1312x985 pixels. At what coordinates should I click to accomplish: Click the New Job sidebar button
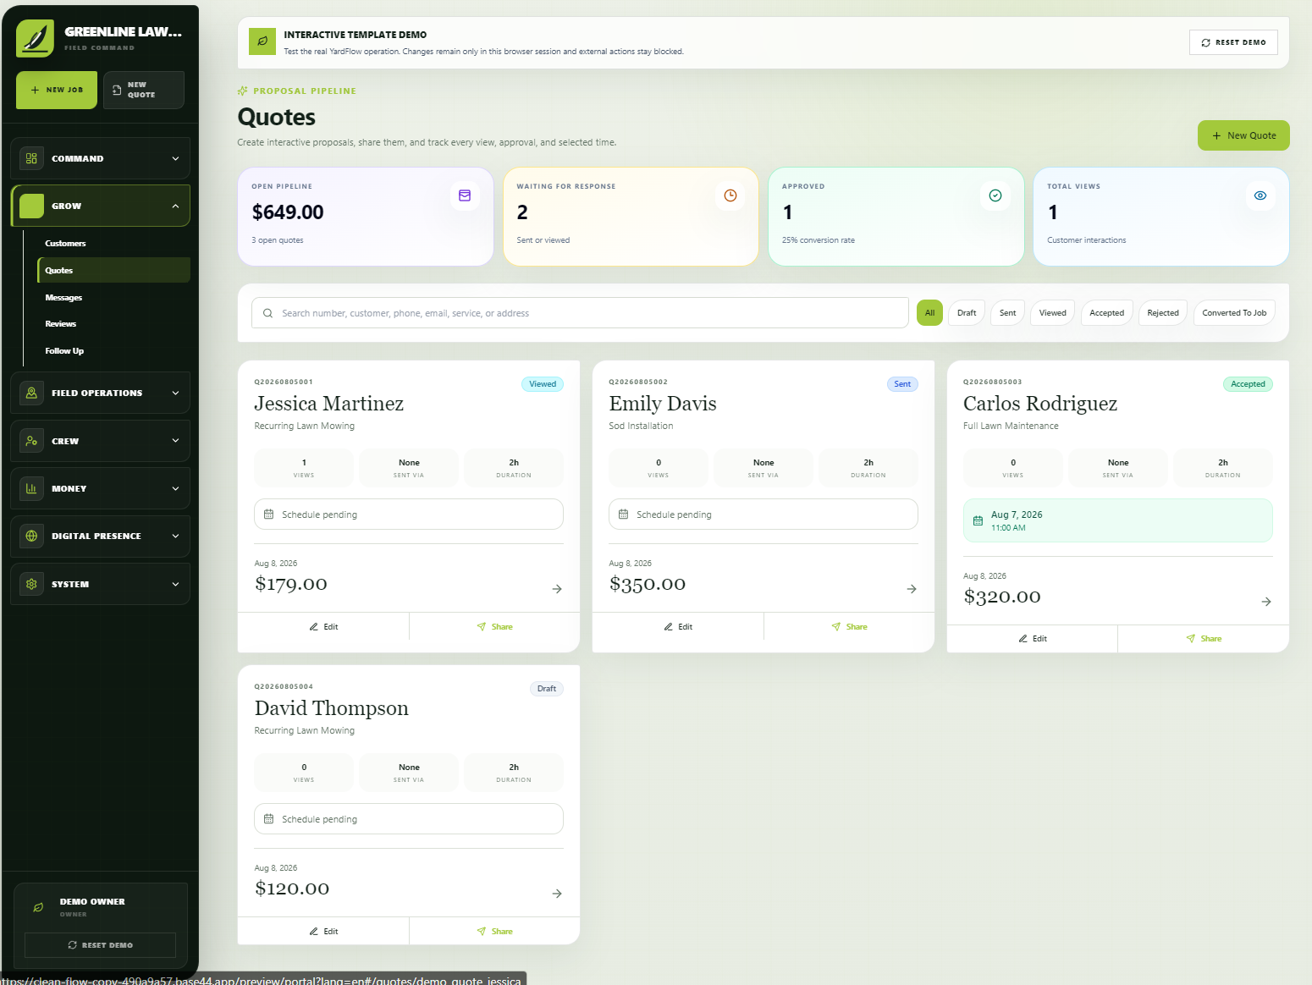pos(57,90)
